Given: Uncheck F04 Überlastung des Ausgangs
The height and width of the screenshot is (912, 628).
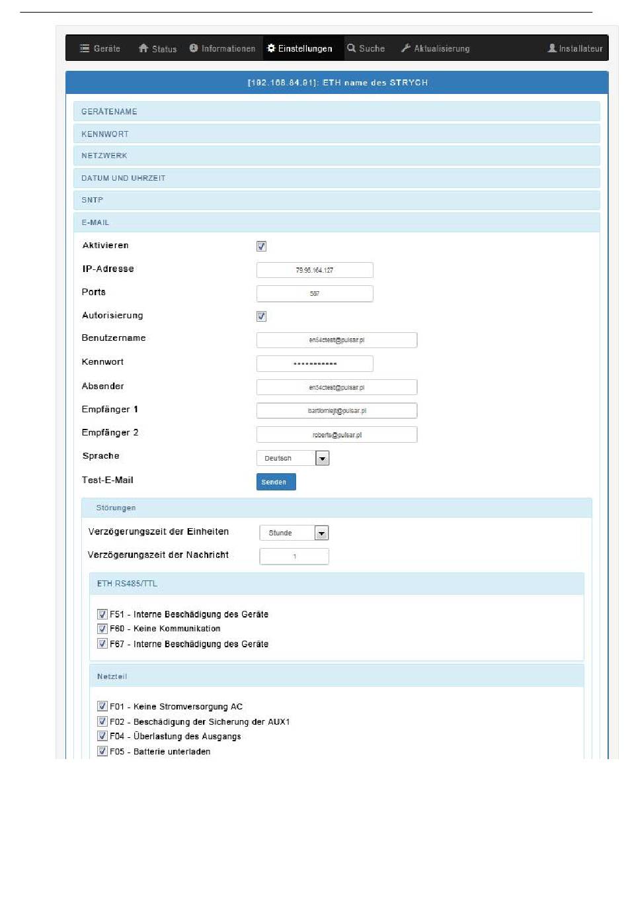Looking at the screenshot, I should point(102,736).
